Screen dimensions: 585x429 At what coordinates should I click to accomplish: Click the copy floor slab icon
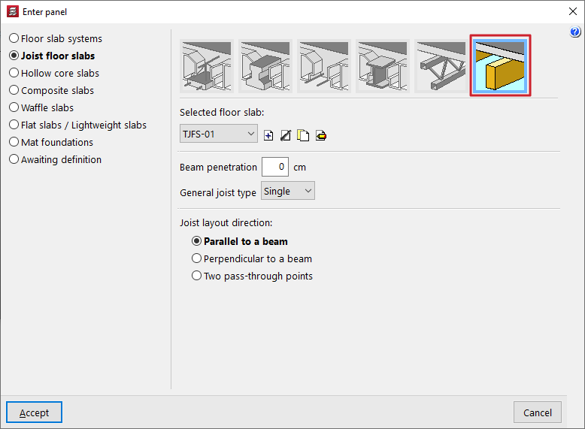303,135
